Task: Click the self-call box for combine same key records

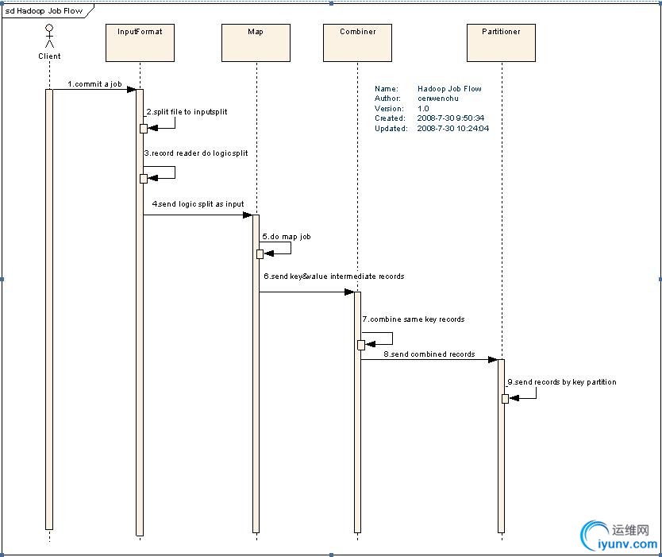Action: click(x=361, y=345)
